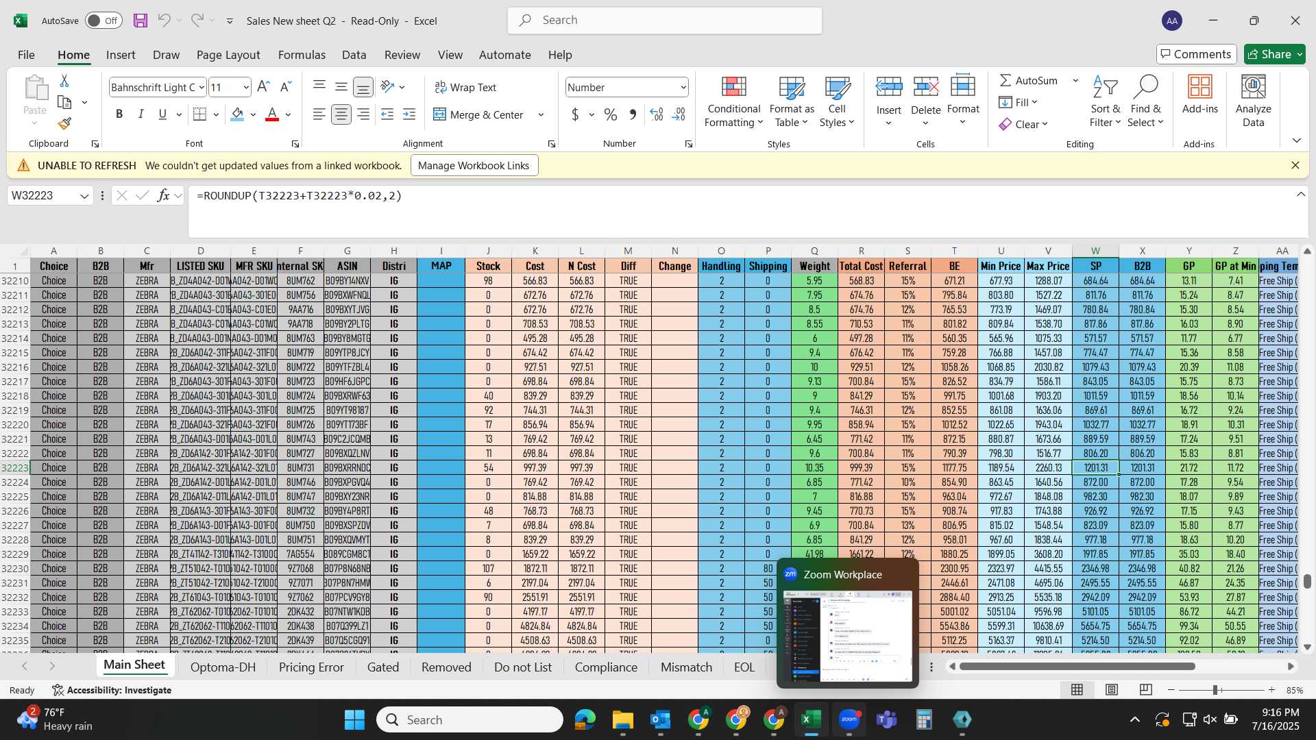Select the Cut scissors icon
The width and height of the screenshot is (1316, 740).
pyautogui.click(x=64, y=81)
